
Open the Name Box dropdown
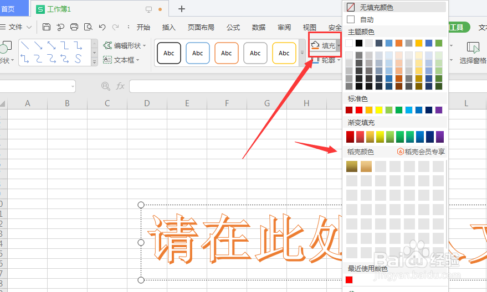pyautogui.click(x=73, y=86)
